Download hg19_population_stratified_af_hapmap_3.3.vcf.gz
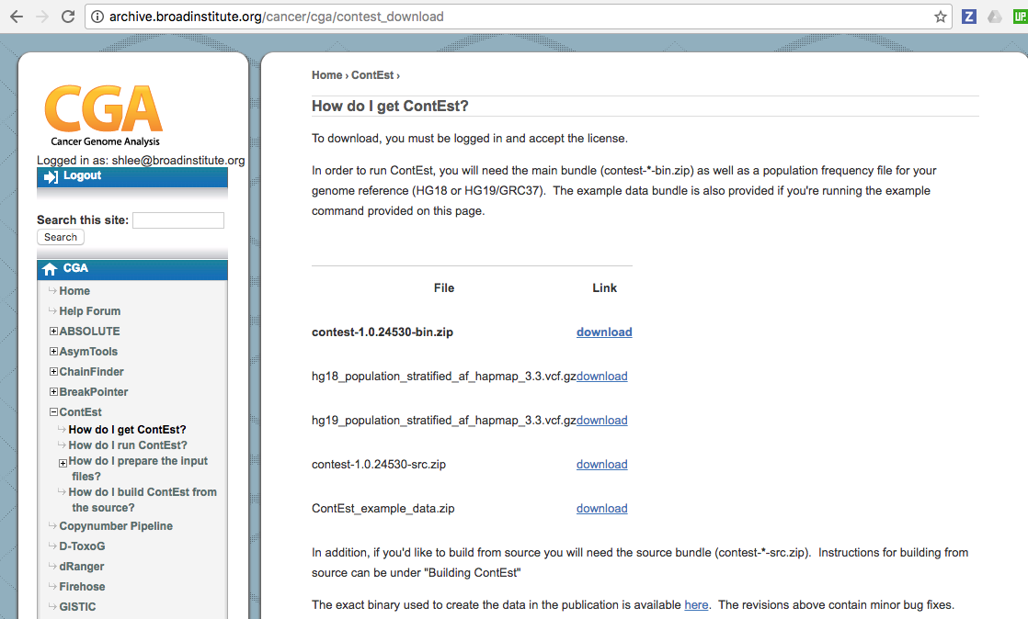 tap(602, 420)
